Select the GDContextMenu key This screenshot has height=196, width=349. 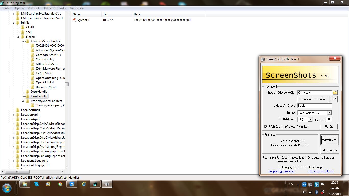click(47, 64)
